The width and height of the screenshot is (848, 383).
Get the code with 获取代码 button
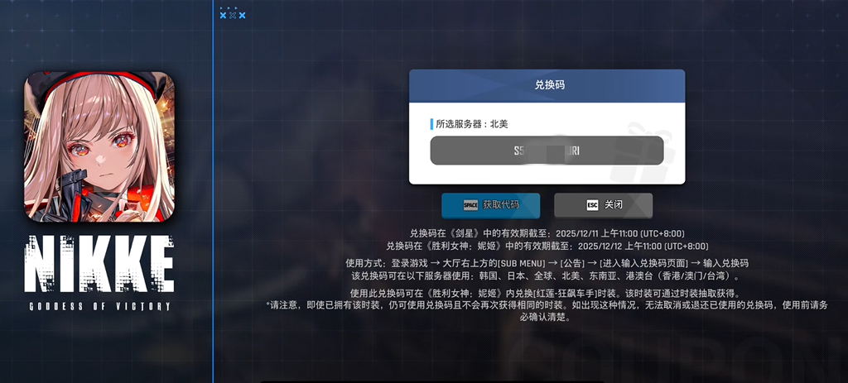[x=490, y=205]
